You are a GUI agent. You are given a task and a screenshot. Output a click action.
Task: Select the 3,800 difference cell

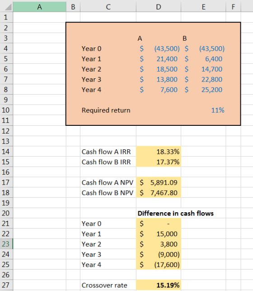pos(159,244)
